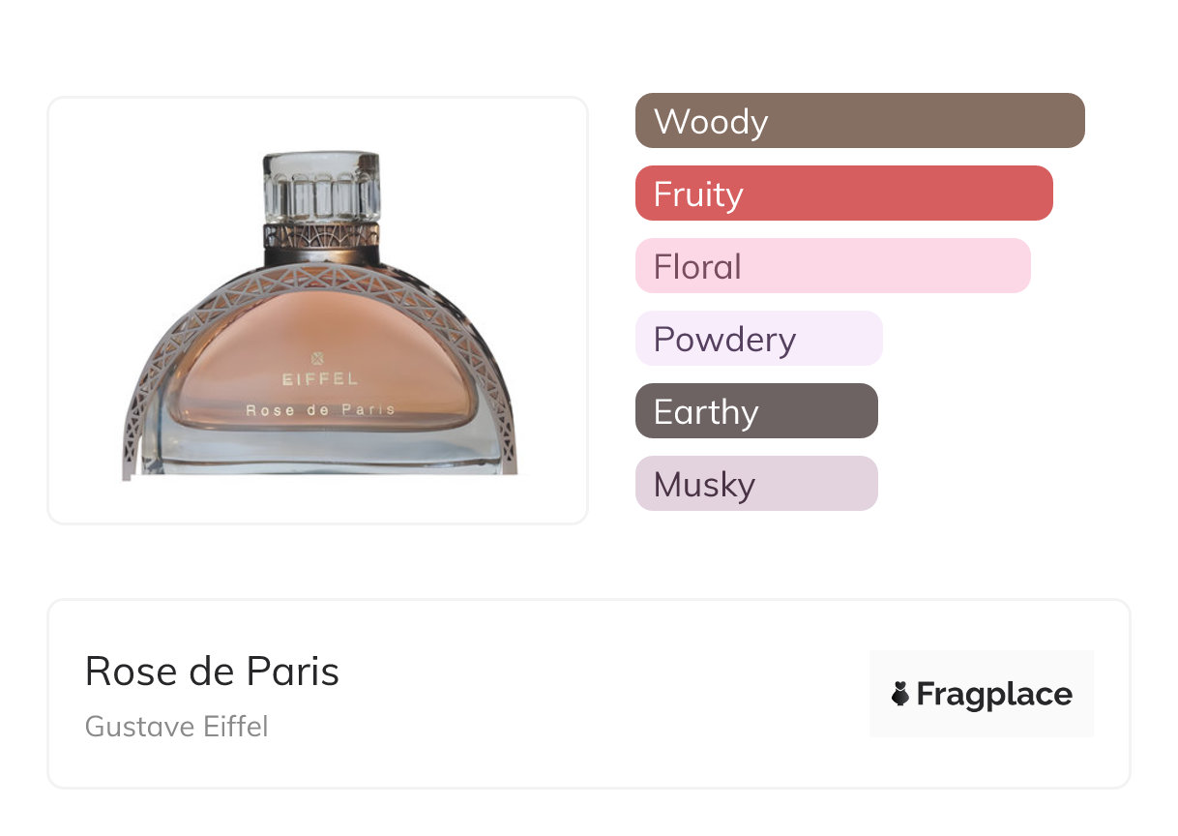Pick the Powdery accord bar
The image size is (1178, 836).
point(758,339)
